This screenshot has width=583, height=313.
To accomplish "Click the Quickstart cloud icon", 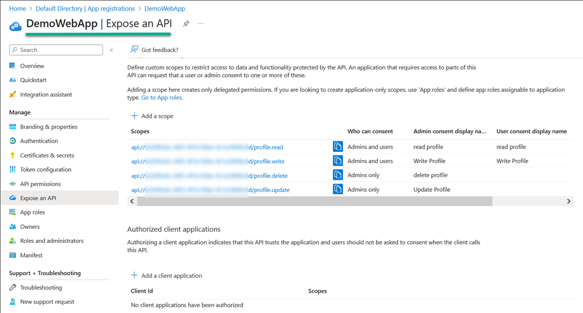I will click(12, 80).
